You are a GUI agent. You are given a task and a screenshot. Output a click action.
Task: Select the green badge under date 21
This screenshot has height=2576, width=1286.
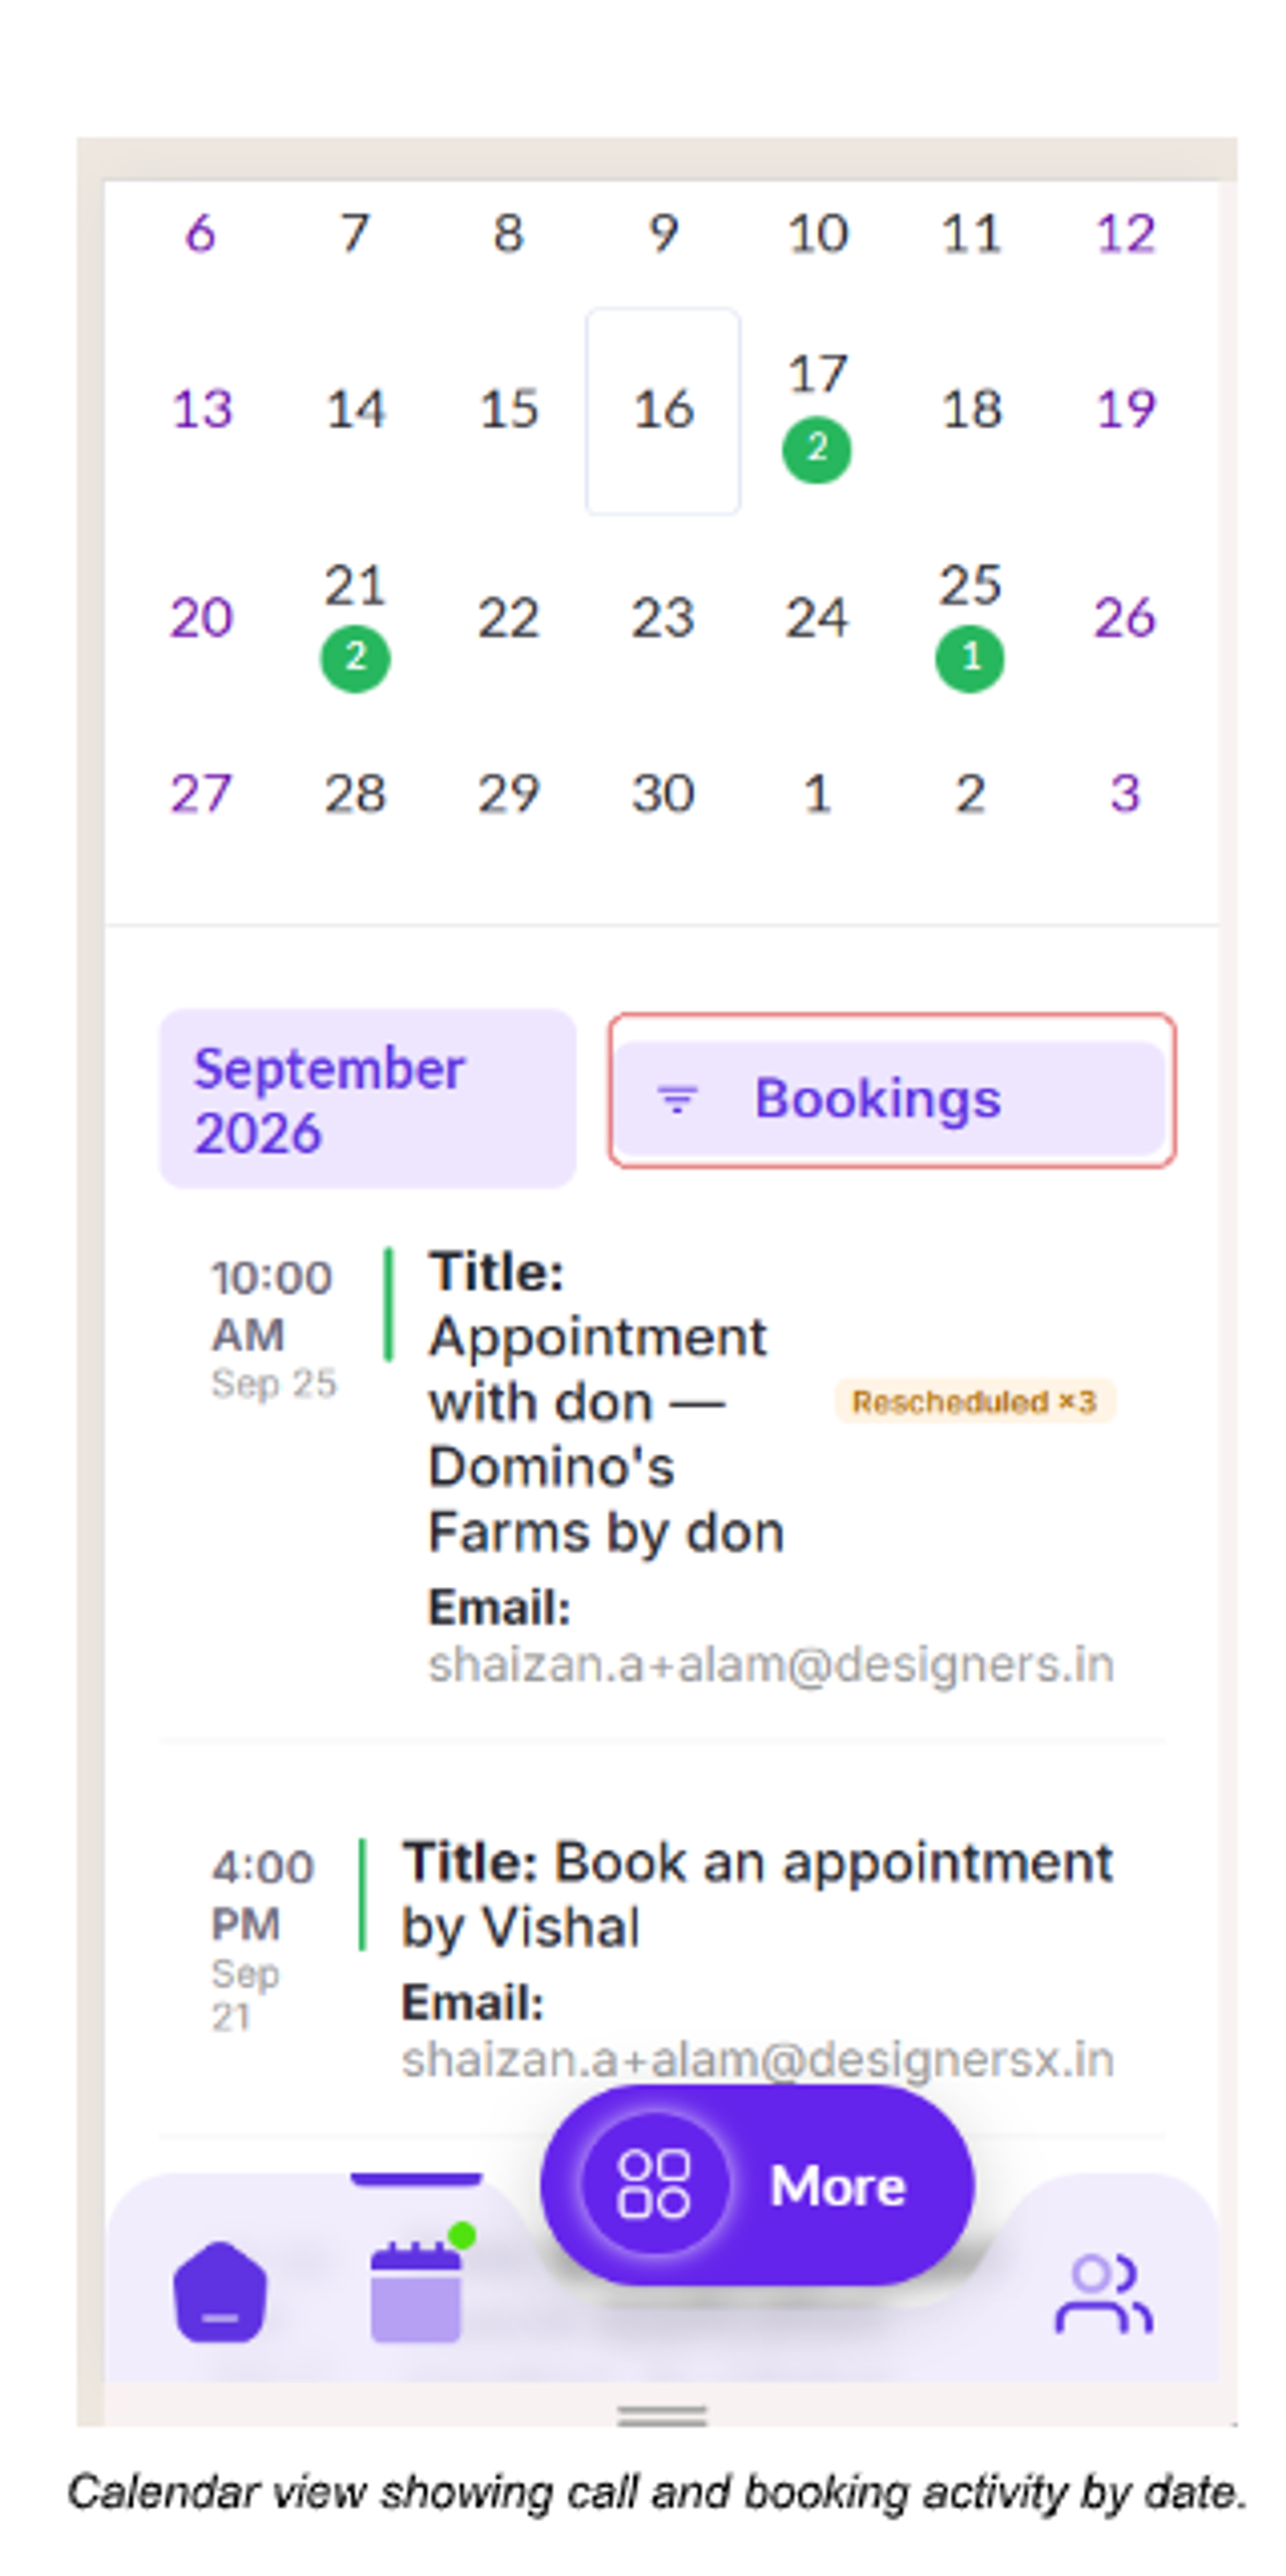coord(355,658)
